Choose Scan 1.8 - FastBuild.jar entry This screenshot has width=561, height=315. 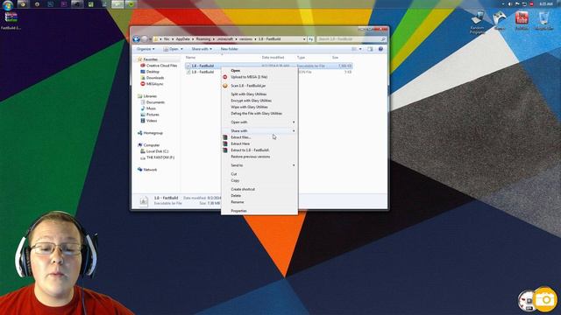259,86
